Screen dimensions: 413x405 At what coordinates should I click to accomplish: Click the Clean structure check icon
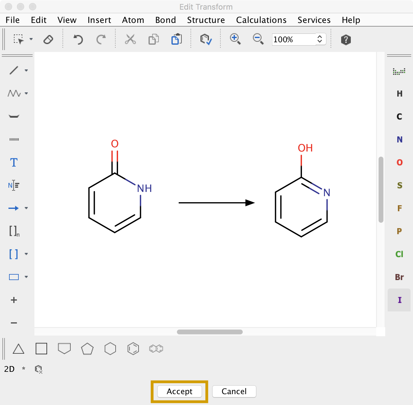[206, 40]
